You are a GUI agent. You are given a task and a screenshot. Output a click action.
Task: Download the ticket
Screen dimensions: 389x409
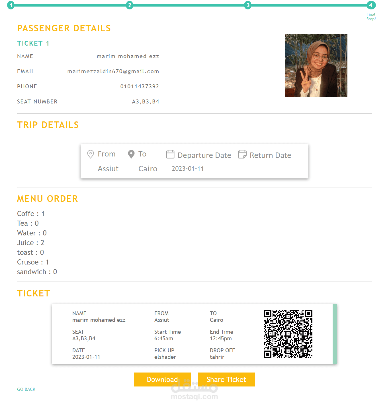pyautogui.click(x=163, y=379)
